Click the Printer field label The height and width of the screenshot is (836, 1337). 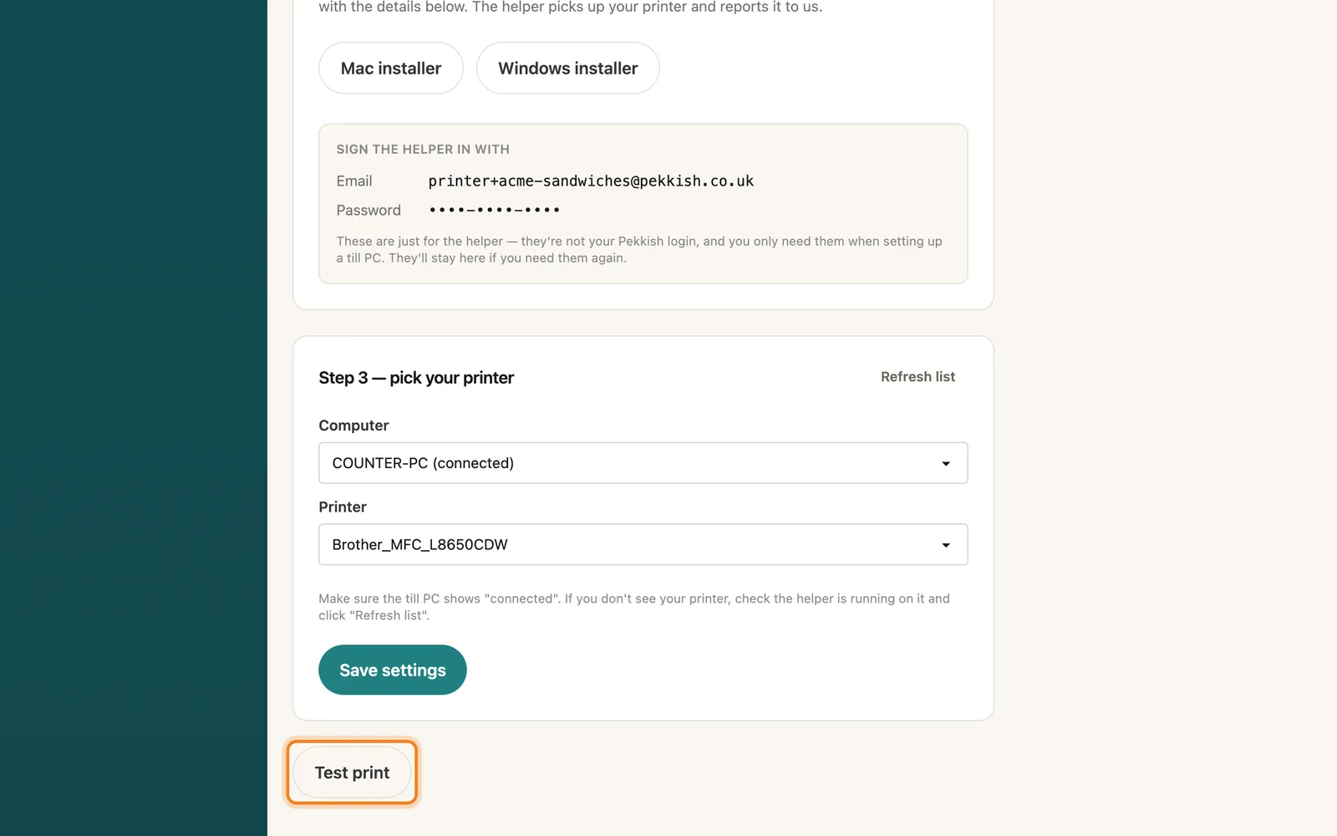click(x=343, y=507)
